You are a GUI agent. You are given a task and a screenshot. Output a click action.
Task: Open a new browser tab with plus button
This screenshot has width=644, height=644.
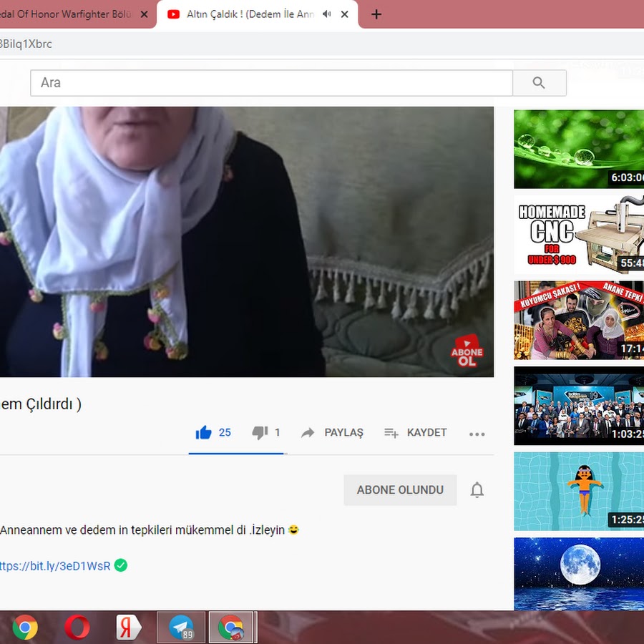(376, 14)
